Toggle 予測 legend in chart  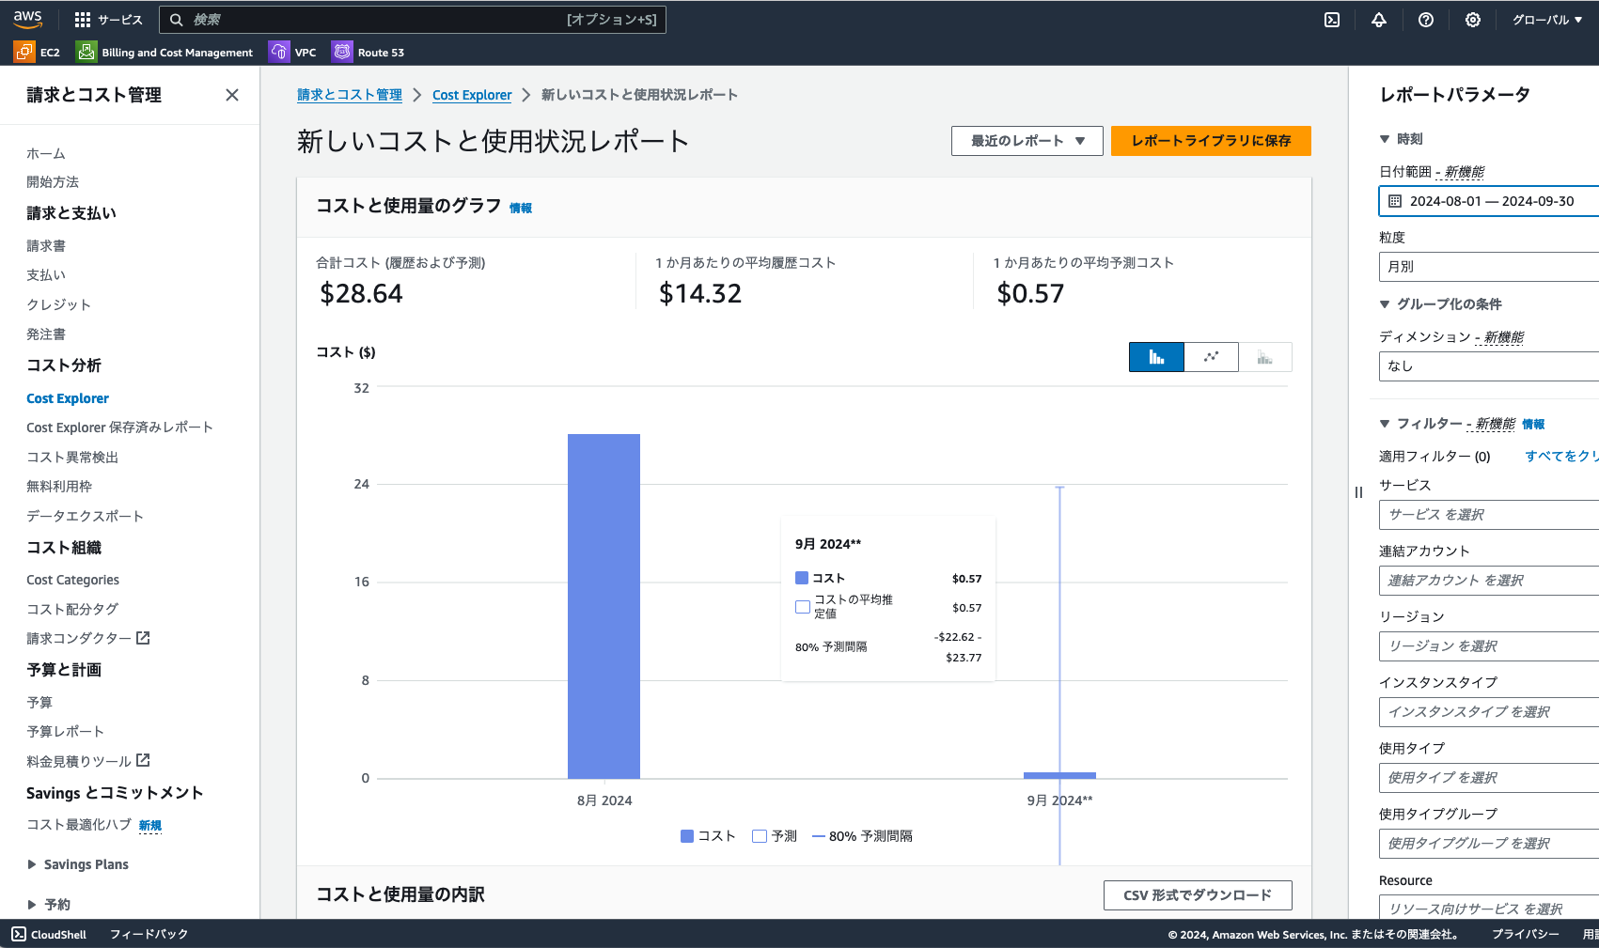775,836
